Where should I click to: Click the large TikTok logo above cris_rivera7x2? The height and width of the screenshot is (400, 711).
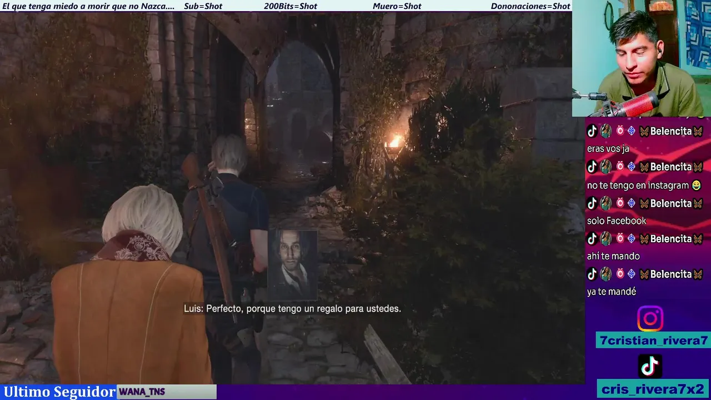point(650,366)
